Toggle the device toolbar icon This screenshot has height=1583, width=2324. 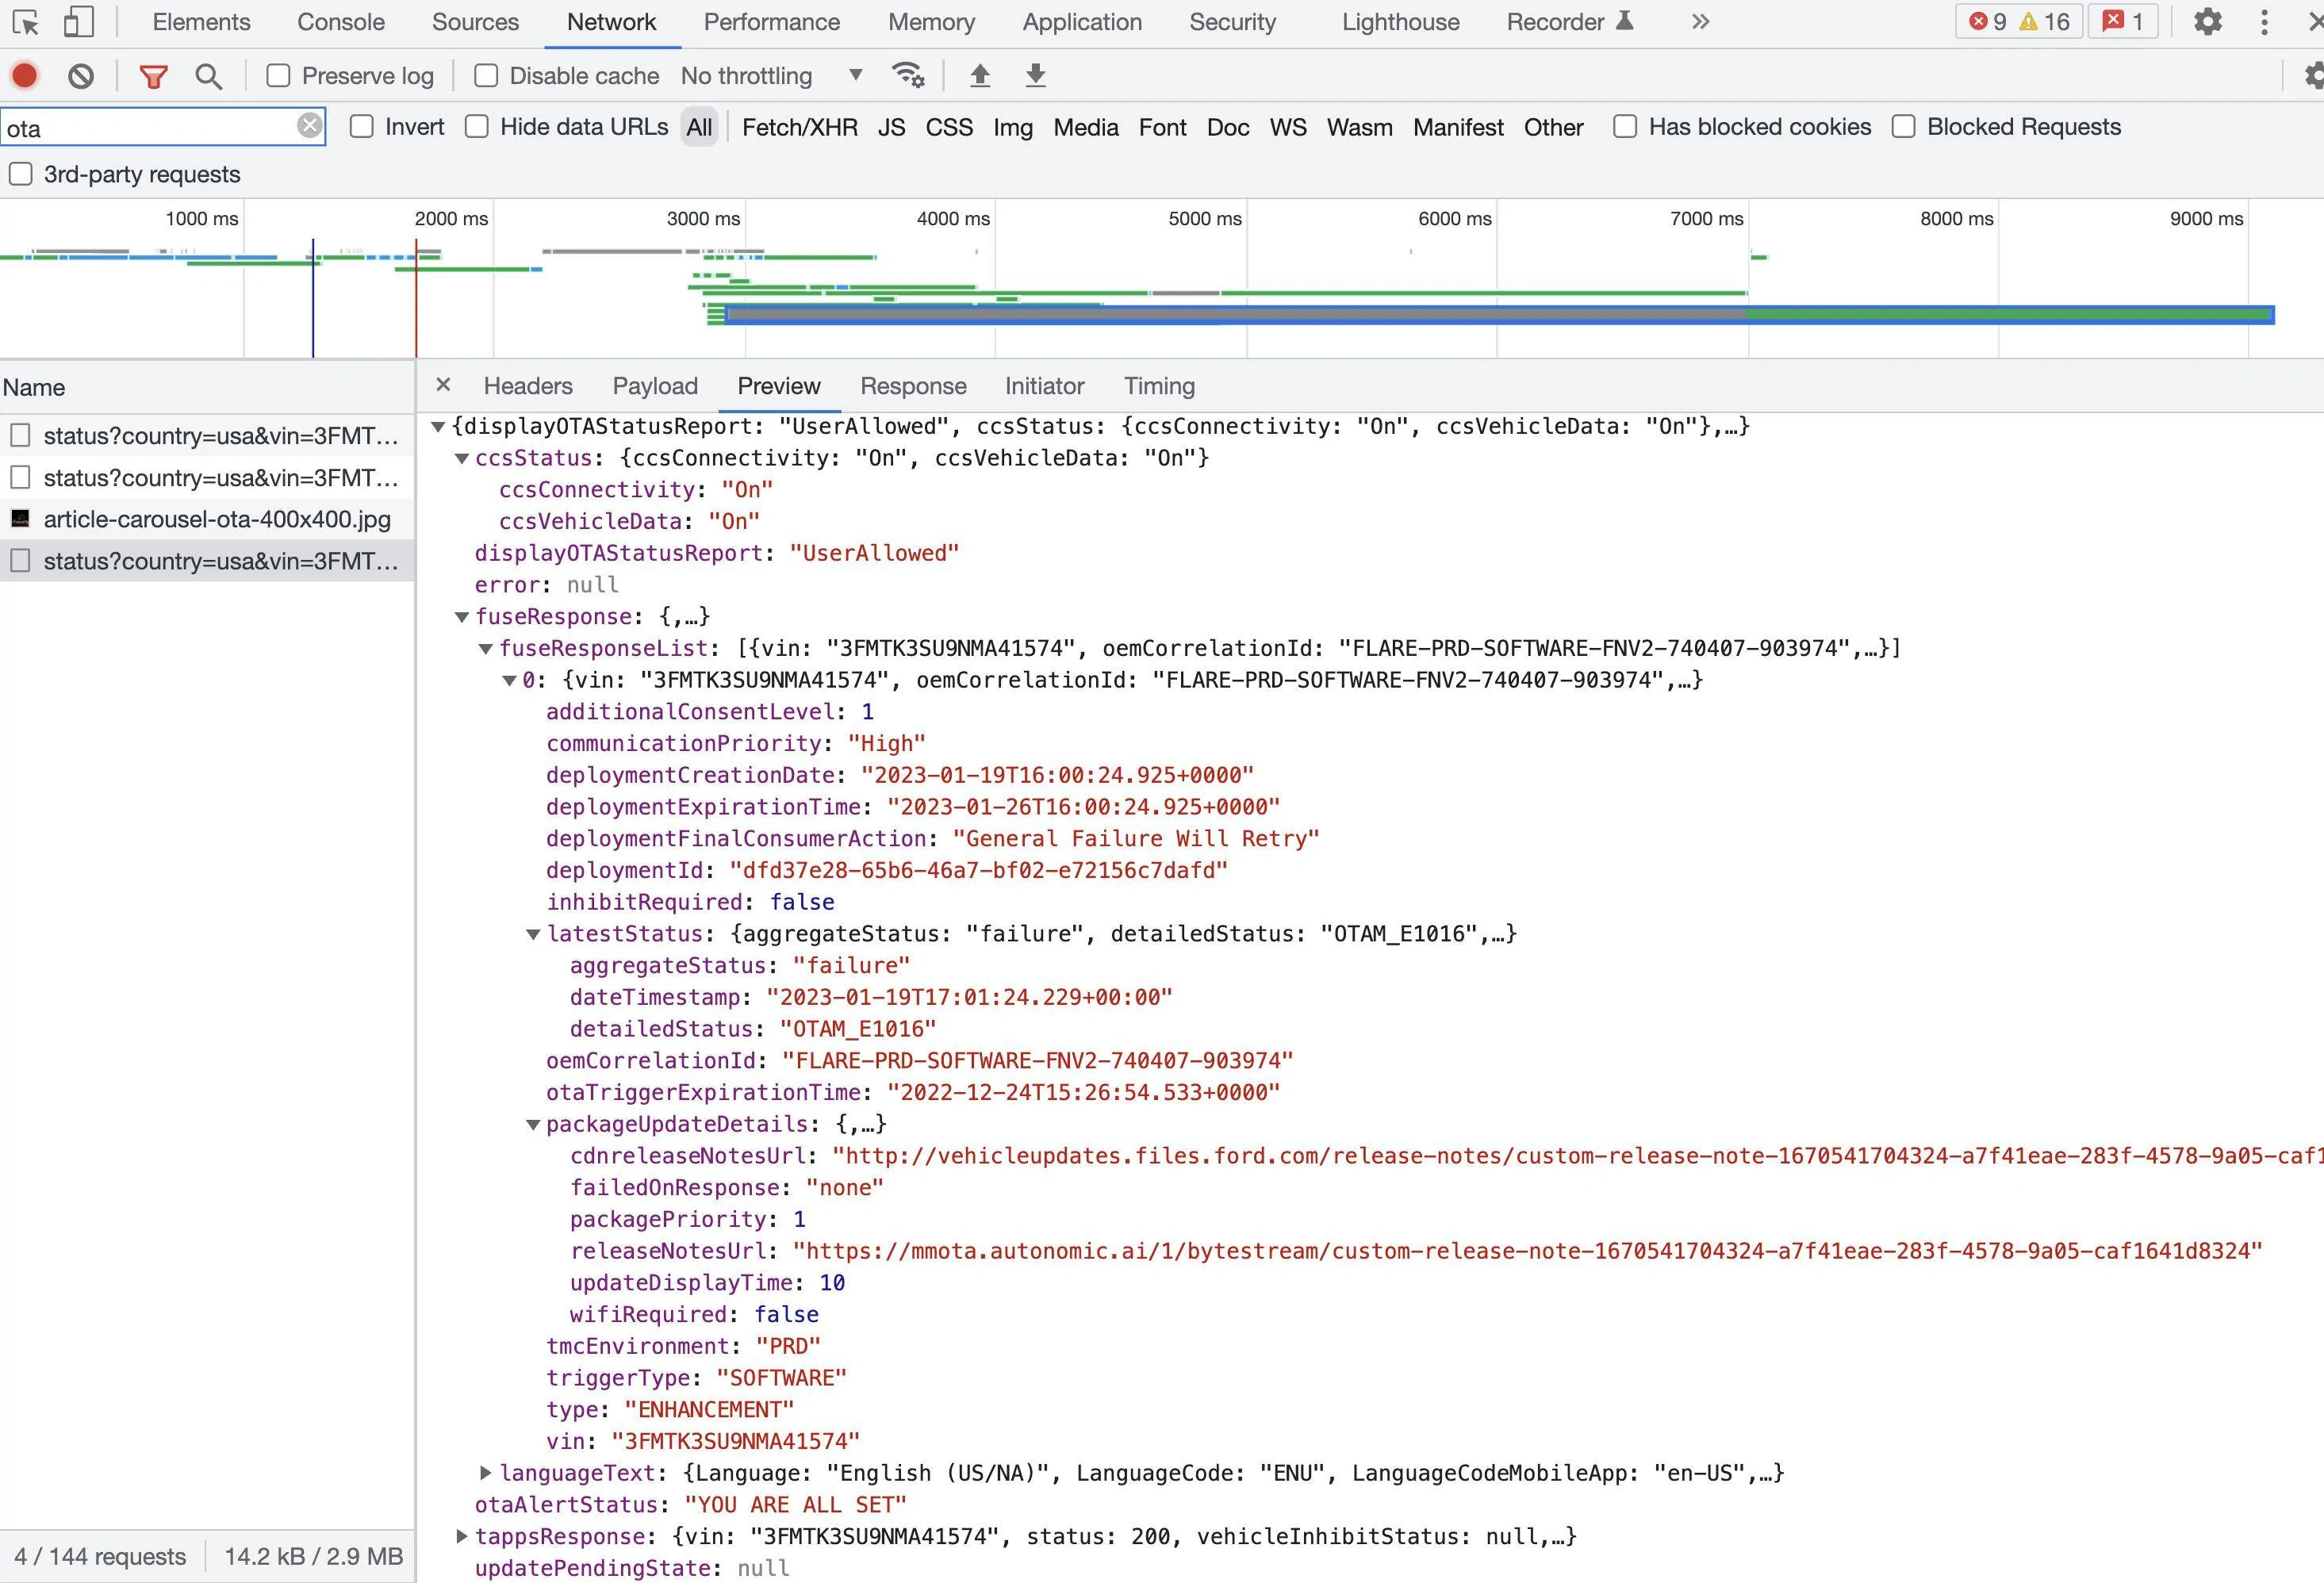[78, 22]
